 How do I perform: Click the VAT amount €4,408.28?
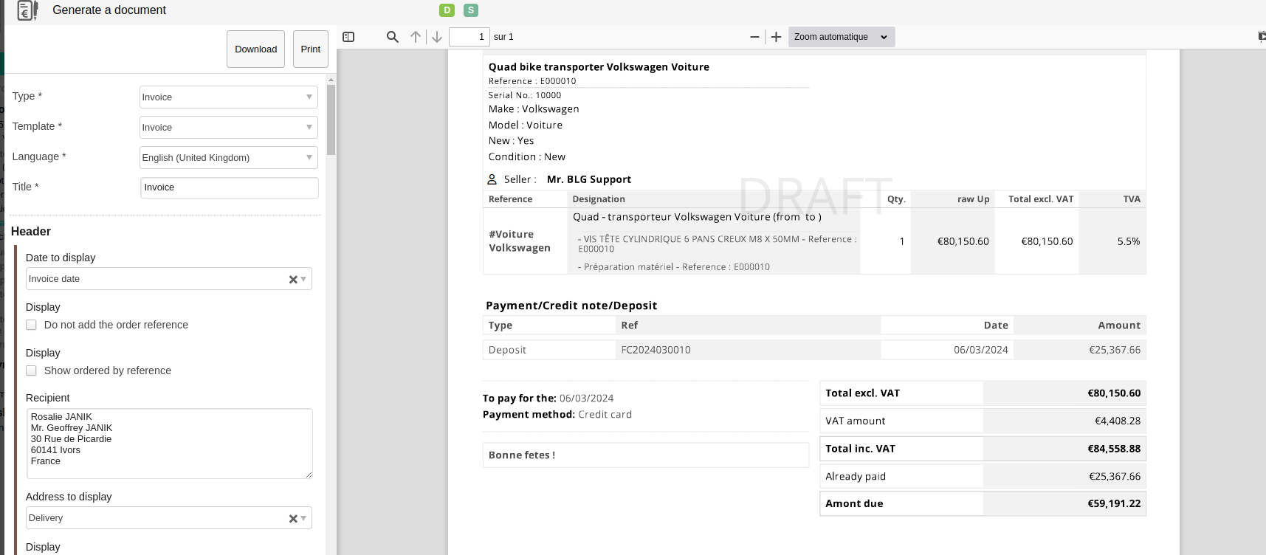[1118, 421]
